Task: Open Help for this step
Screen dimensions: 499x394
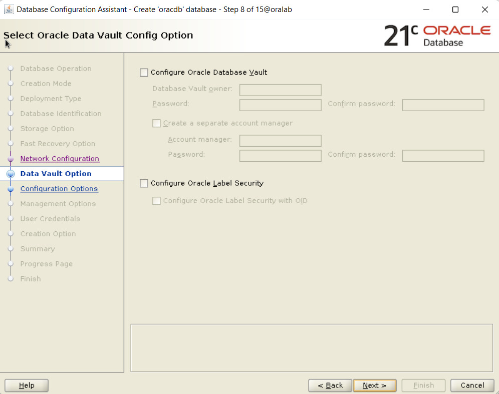Action: click(27, 385)
